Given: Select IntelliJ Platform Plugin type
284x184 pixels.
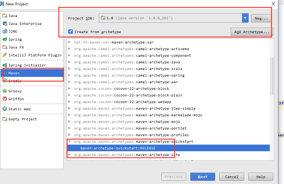Looking at the screenshot, I should pos(32,55).
